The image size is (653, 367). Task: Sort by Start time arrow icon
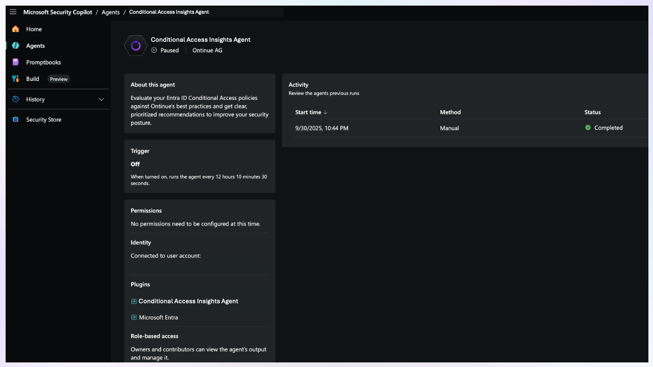325,112
